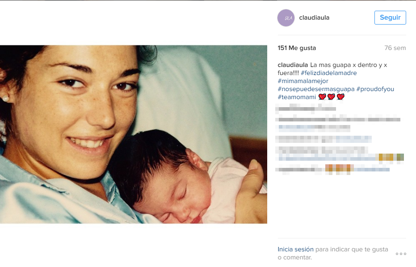The width and height of the screenshot is (416, 267).
Task: Click the first red heart emoji in caption
Action: tap(322, 97)
